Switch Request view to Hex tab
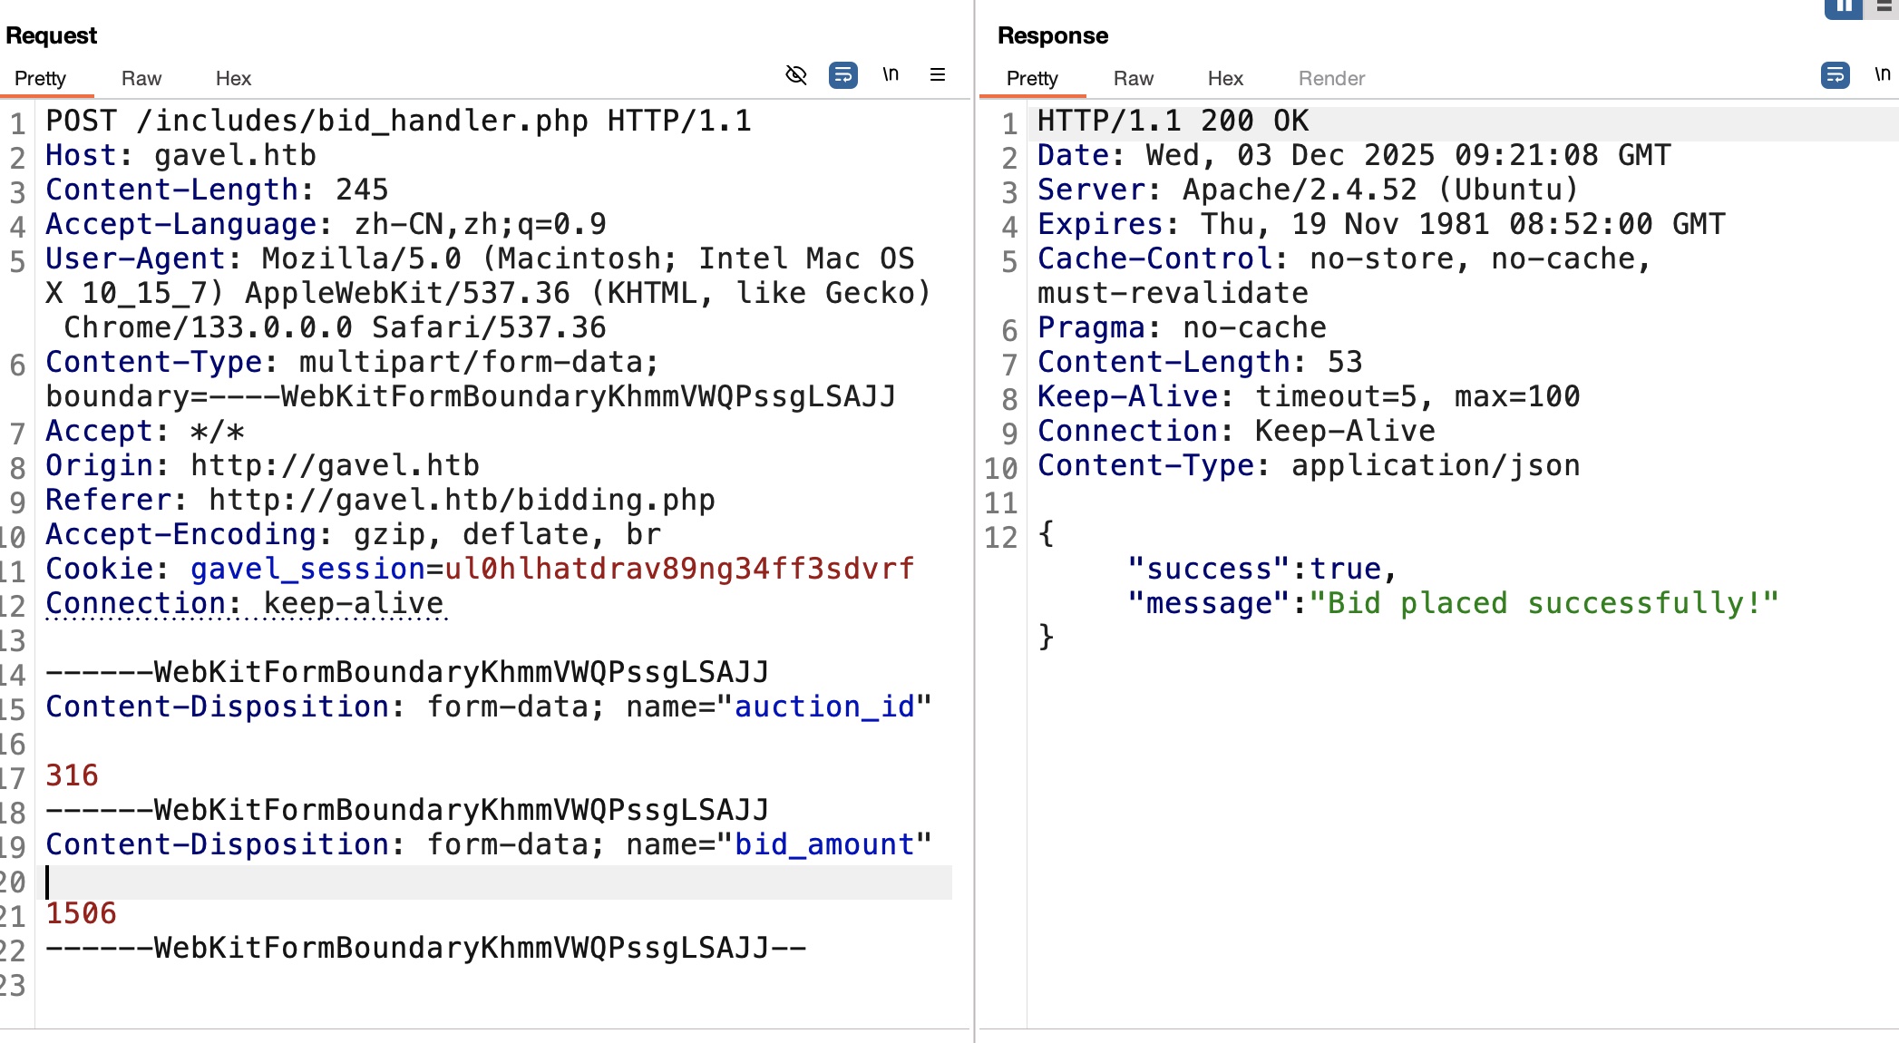1899x1043 pixels. (x=233, y=79)
